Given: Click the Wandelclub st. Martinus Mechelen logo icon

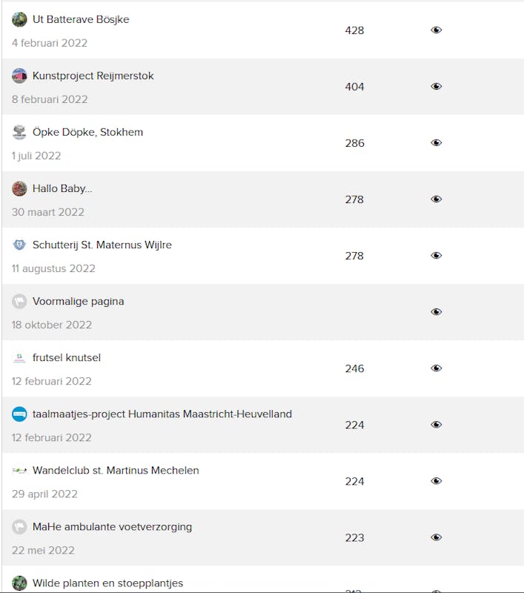Looking at the screenshot, I should (19, 470).
